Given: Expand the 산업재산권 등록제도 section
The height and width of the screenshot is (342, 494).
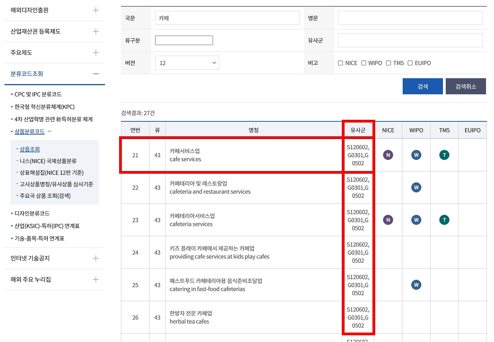Looking at the screenshot, I should tap(96, 32).
